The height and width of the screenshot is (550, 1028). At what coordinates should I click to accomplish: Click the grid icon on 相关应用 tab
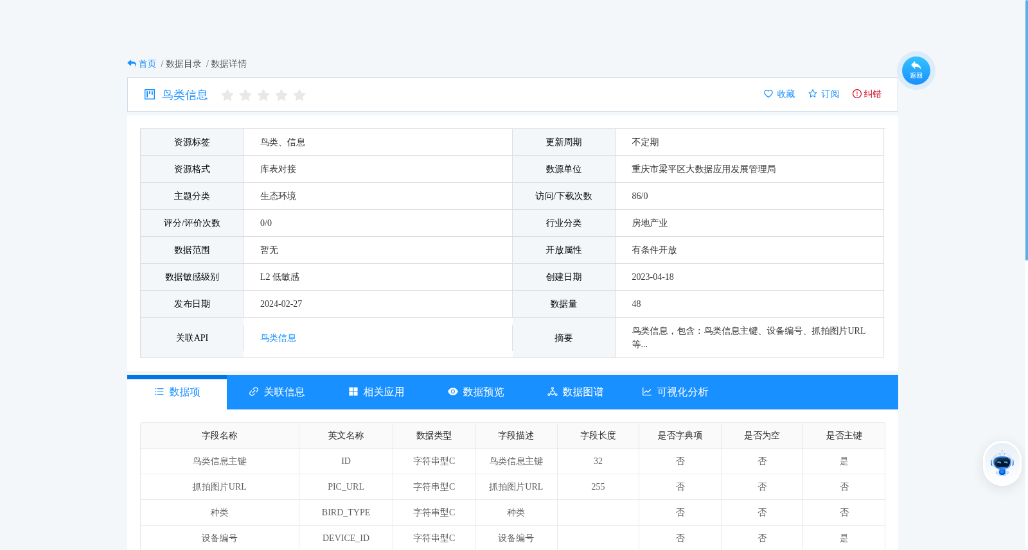point(353,391)
